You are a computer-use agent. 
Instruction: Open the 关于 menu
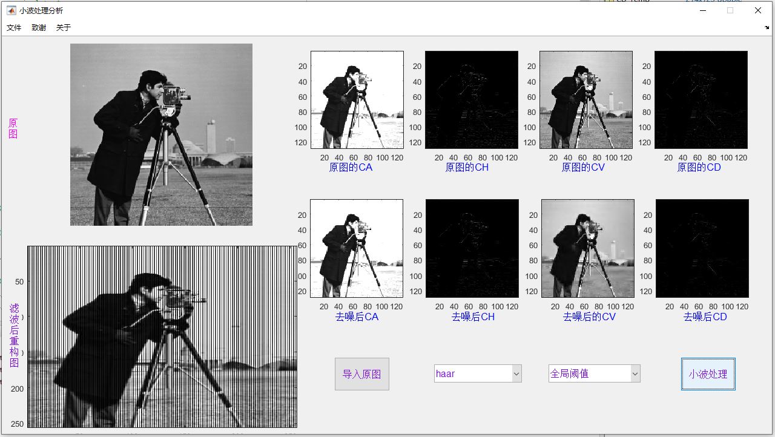click(x=64, y=28)
